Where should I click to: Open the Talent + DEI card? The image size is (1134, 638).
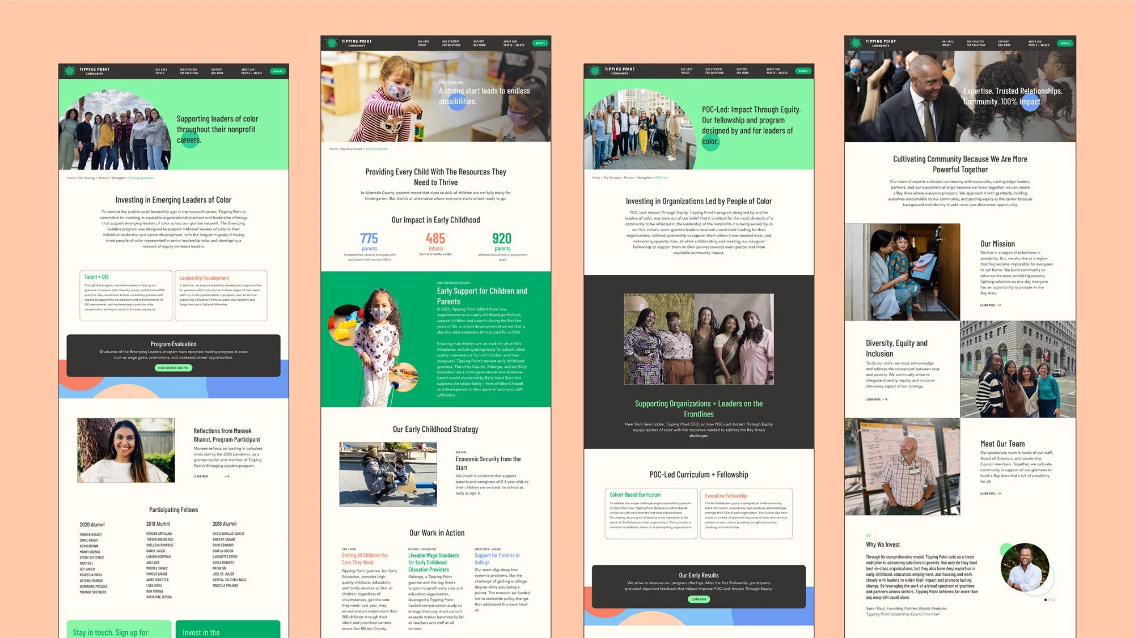(125, 295)
